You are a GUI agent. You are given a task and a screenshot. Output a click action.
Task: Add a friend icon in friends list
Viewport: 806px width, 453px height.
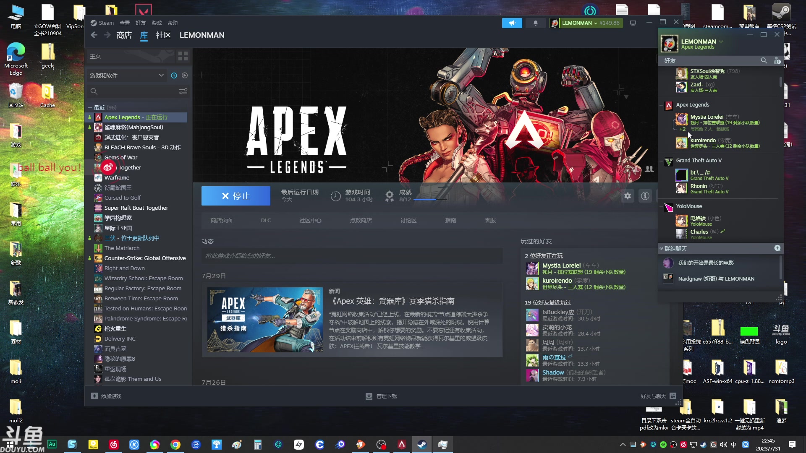click(777, 61)
